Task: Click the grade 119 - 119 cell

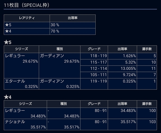Action: pos(94,84)
